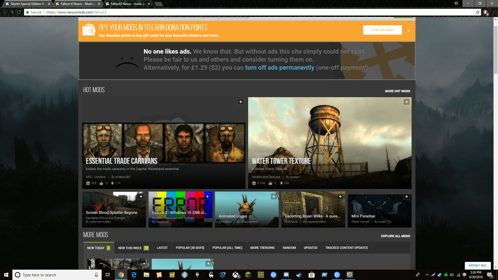Select the Tracked Content Updates tab
The image size is (498, 280).
[x=347, y=248]
